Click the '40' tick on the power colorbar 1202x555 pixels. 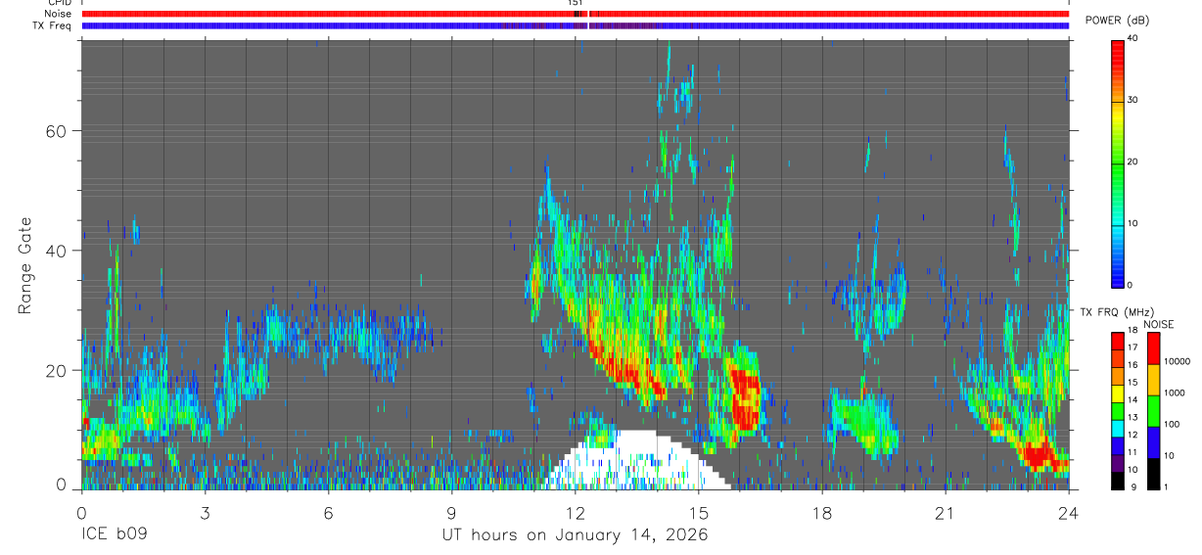(1133, 38)
